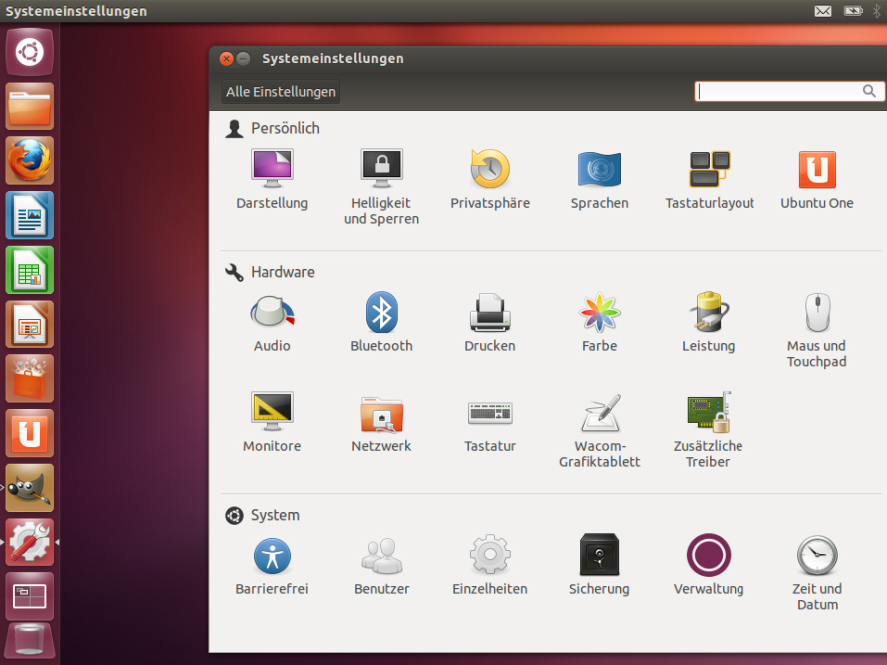
Task: Select System Settings launcher icon
Action: click(x=30, y=543)
